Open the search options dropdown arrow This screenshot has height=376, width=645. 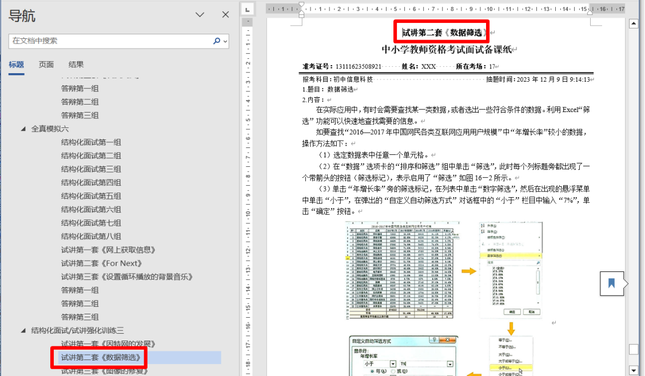[225, 41]
